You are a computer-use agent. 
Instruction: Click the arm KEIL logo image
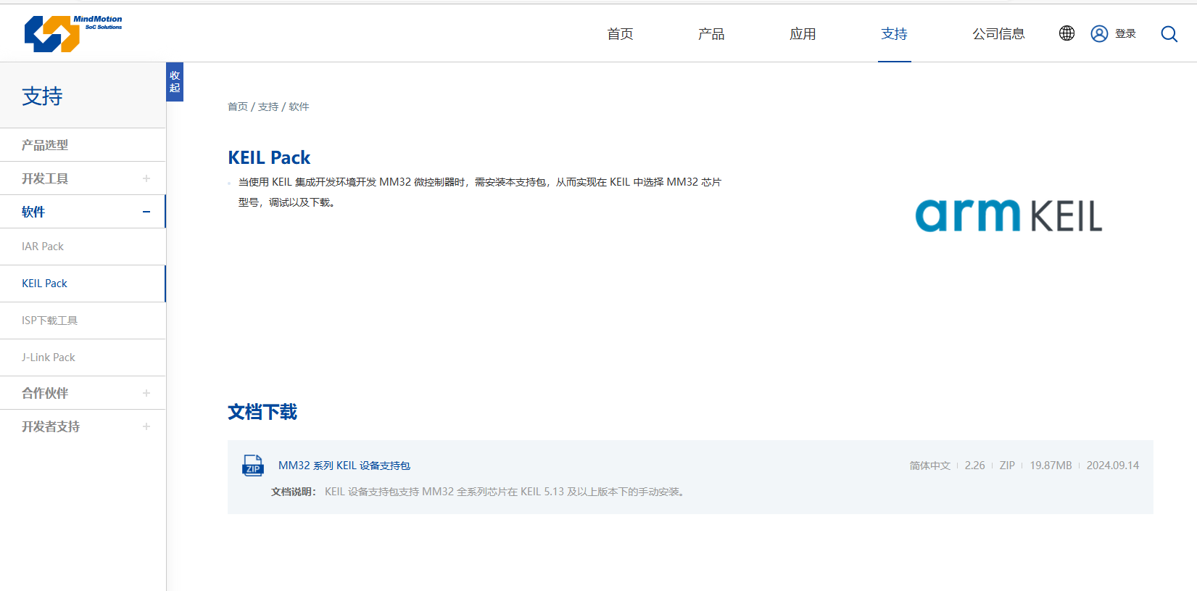[1008, 215]
